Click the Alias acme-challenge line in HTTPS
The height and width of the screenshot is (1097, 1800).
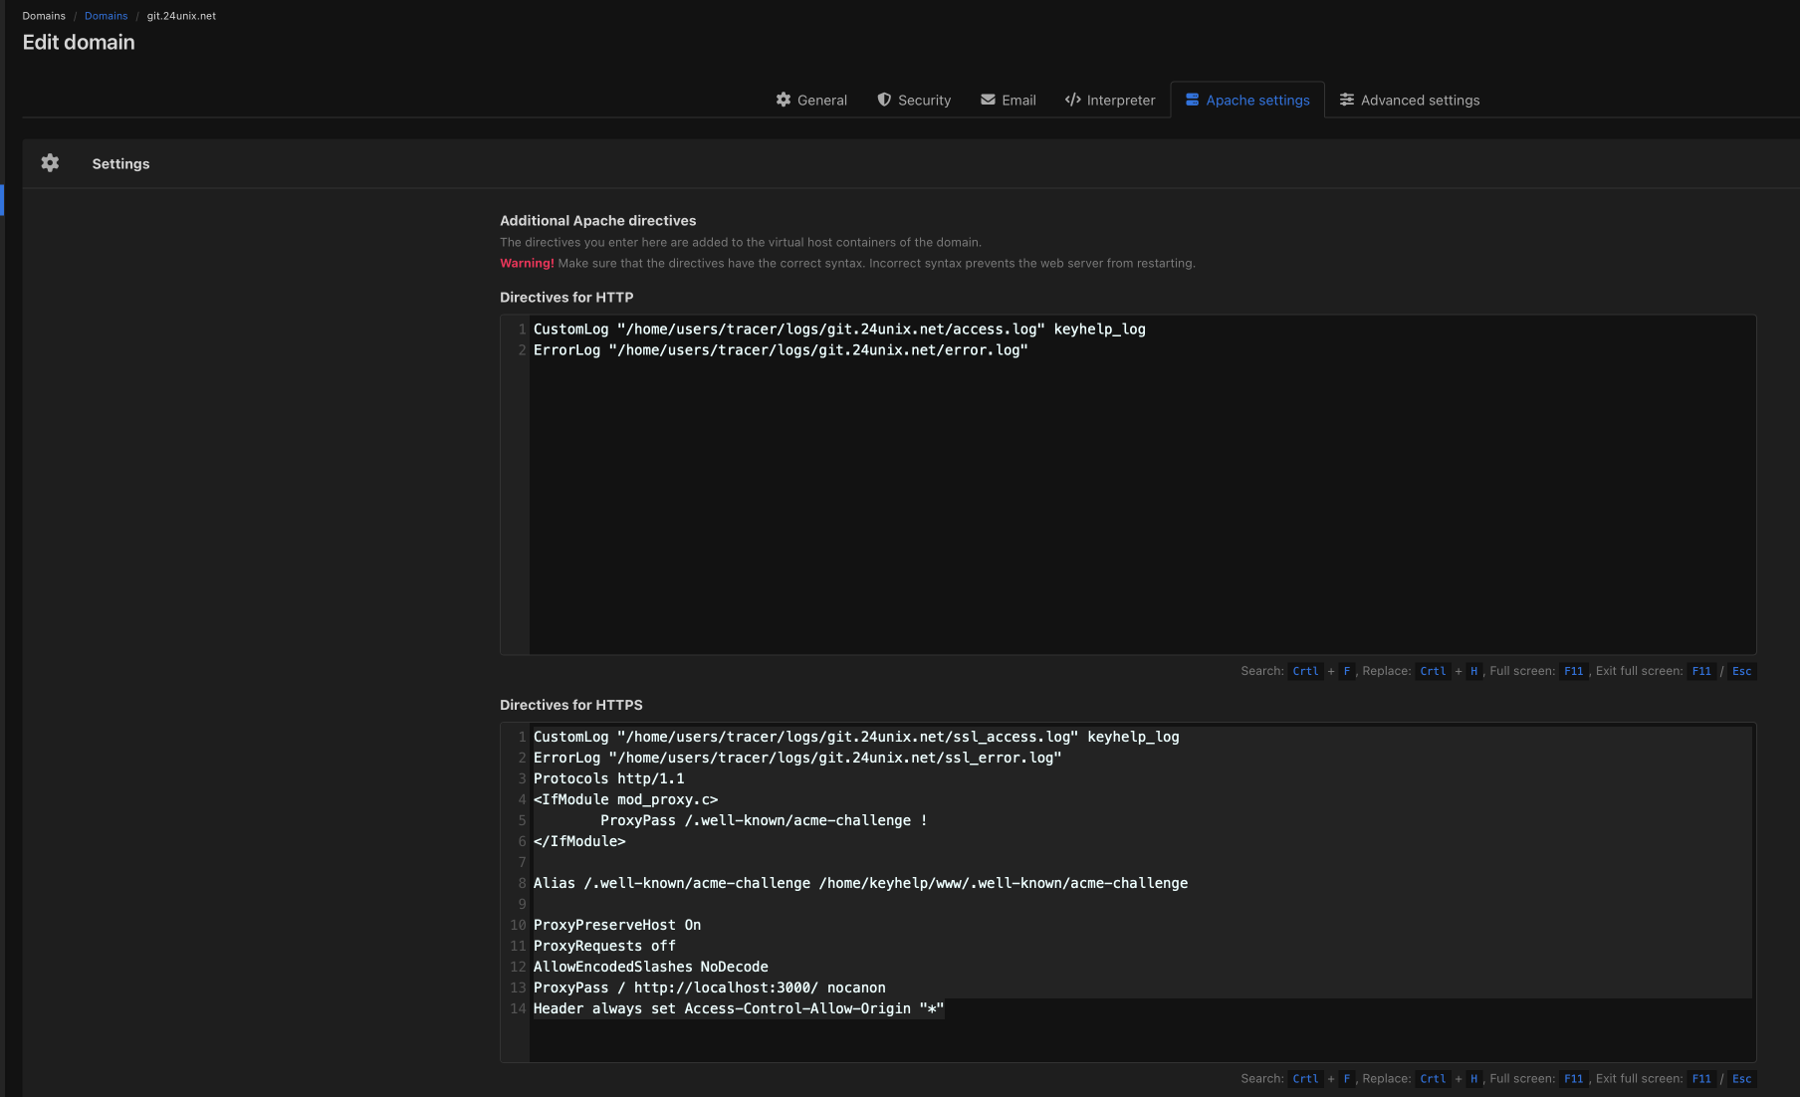point(859,883)
